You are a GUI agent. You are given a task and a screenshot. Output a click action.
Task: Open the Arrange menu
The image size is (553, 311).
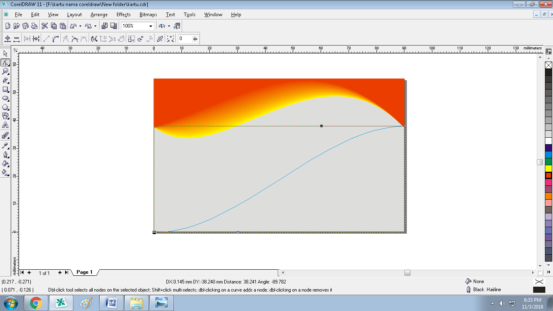click(x=99, y=15)
